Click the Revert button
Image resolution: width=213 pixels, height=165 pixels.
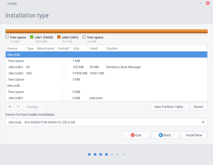[199, 107]
